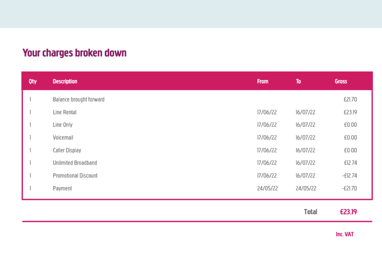Click the To column header
382x278 pixels.
(x=298, y=81)
